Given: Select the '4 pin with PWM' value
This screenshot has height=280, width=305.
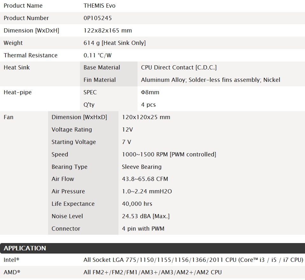Looking at the screenshot, I should [143, 229].
